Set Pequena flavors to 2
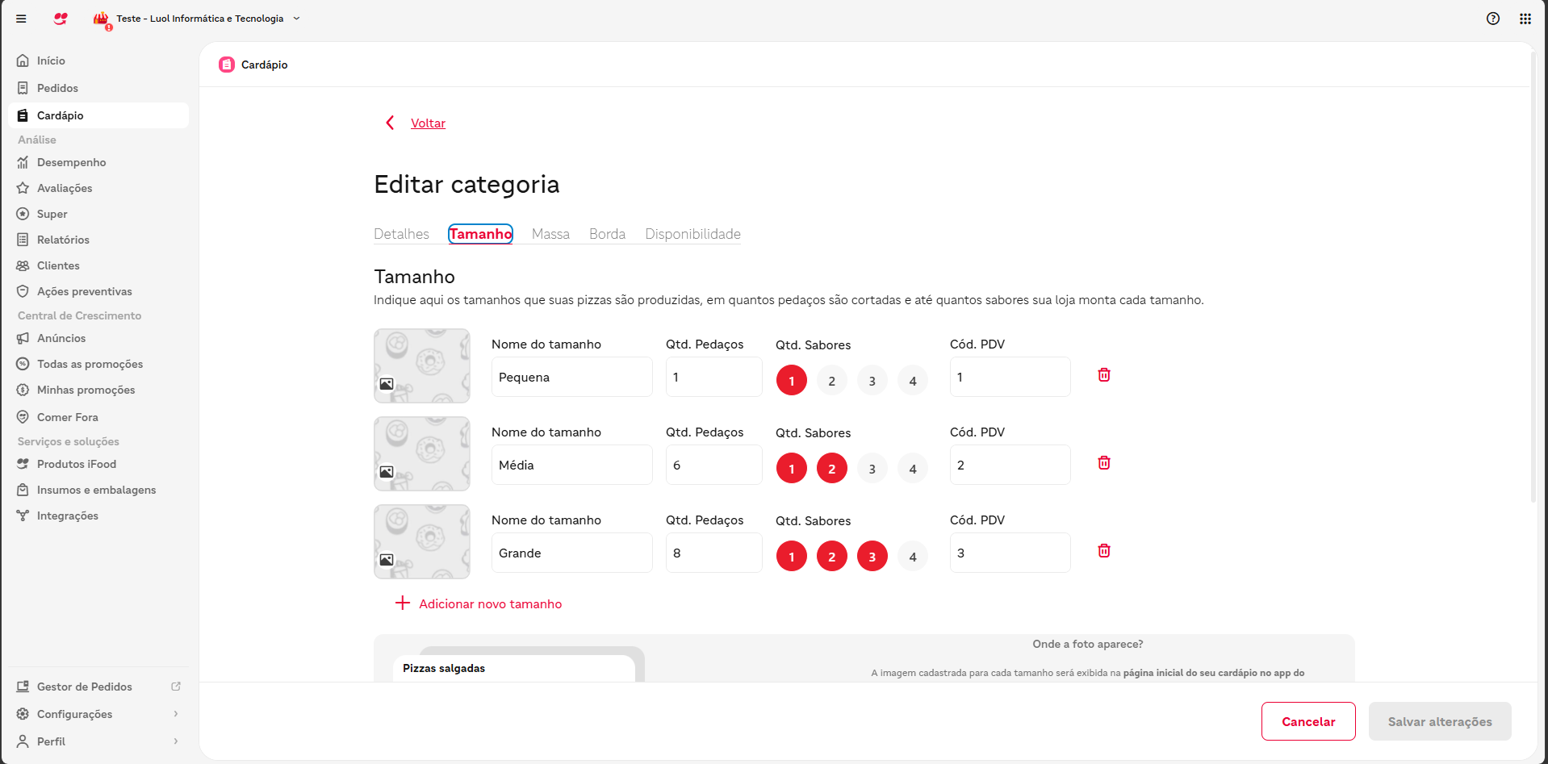 832,381
